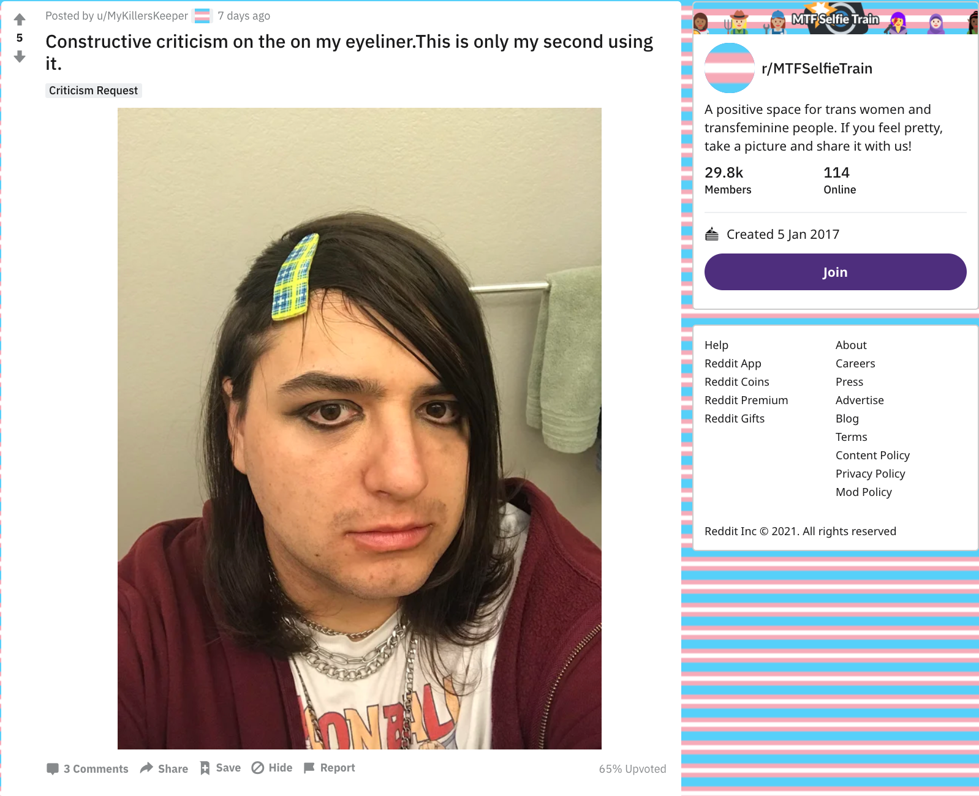Join the r/MTFSelfieTrain community
Image resolution: width=979 pixels, height=796 pixels.
(835, 272)
